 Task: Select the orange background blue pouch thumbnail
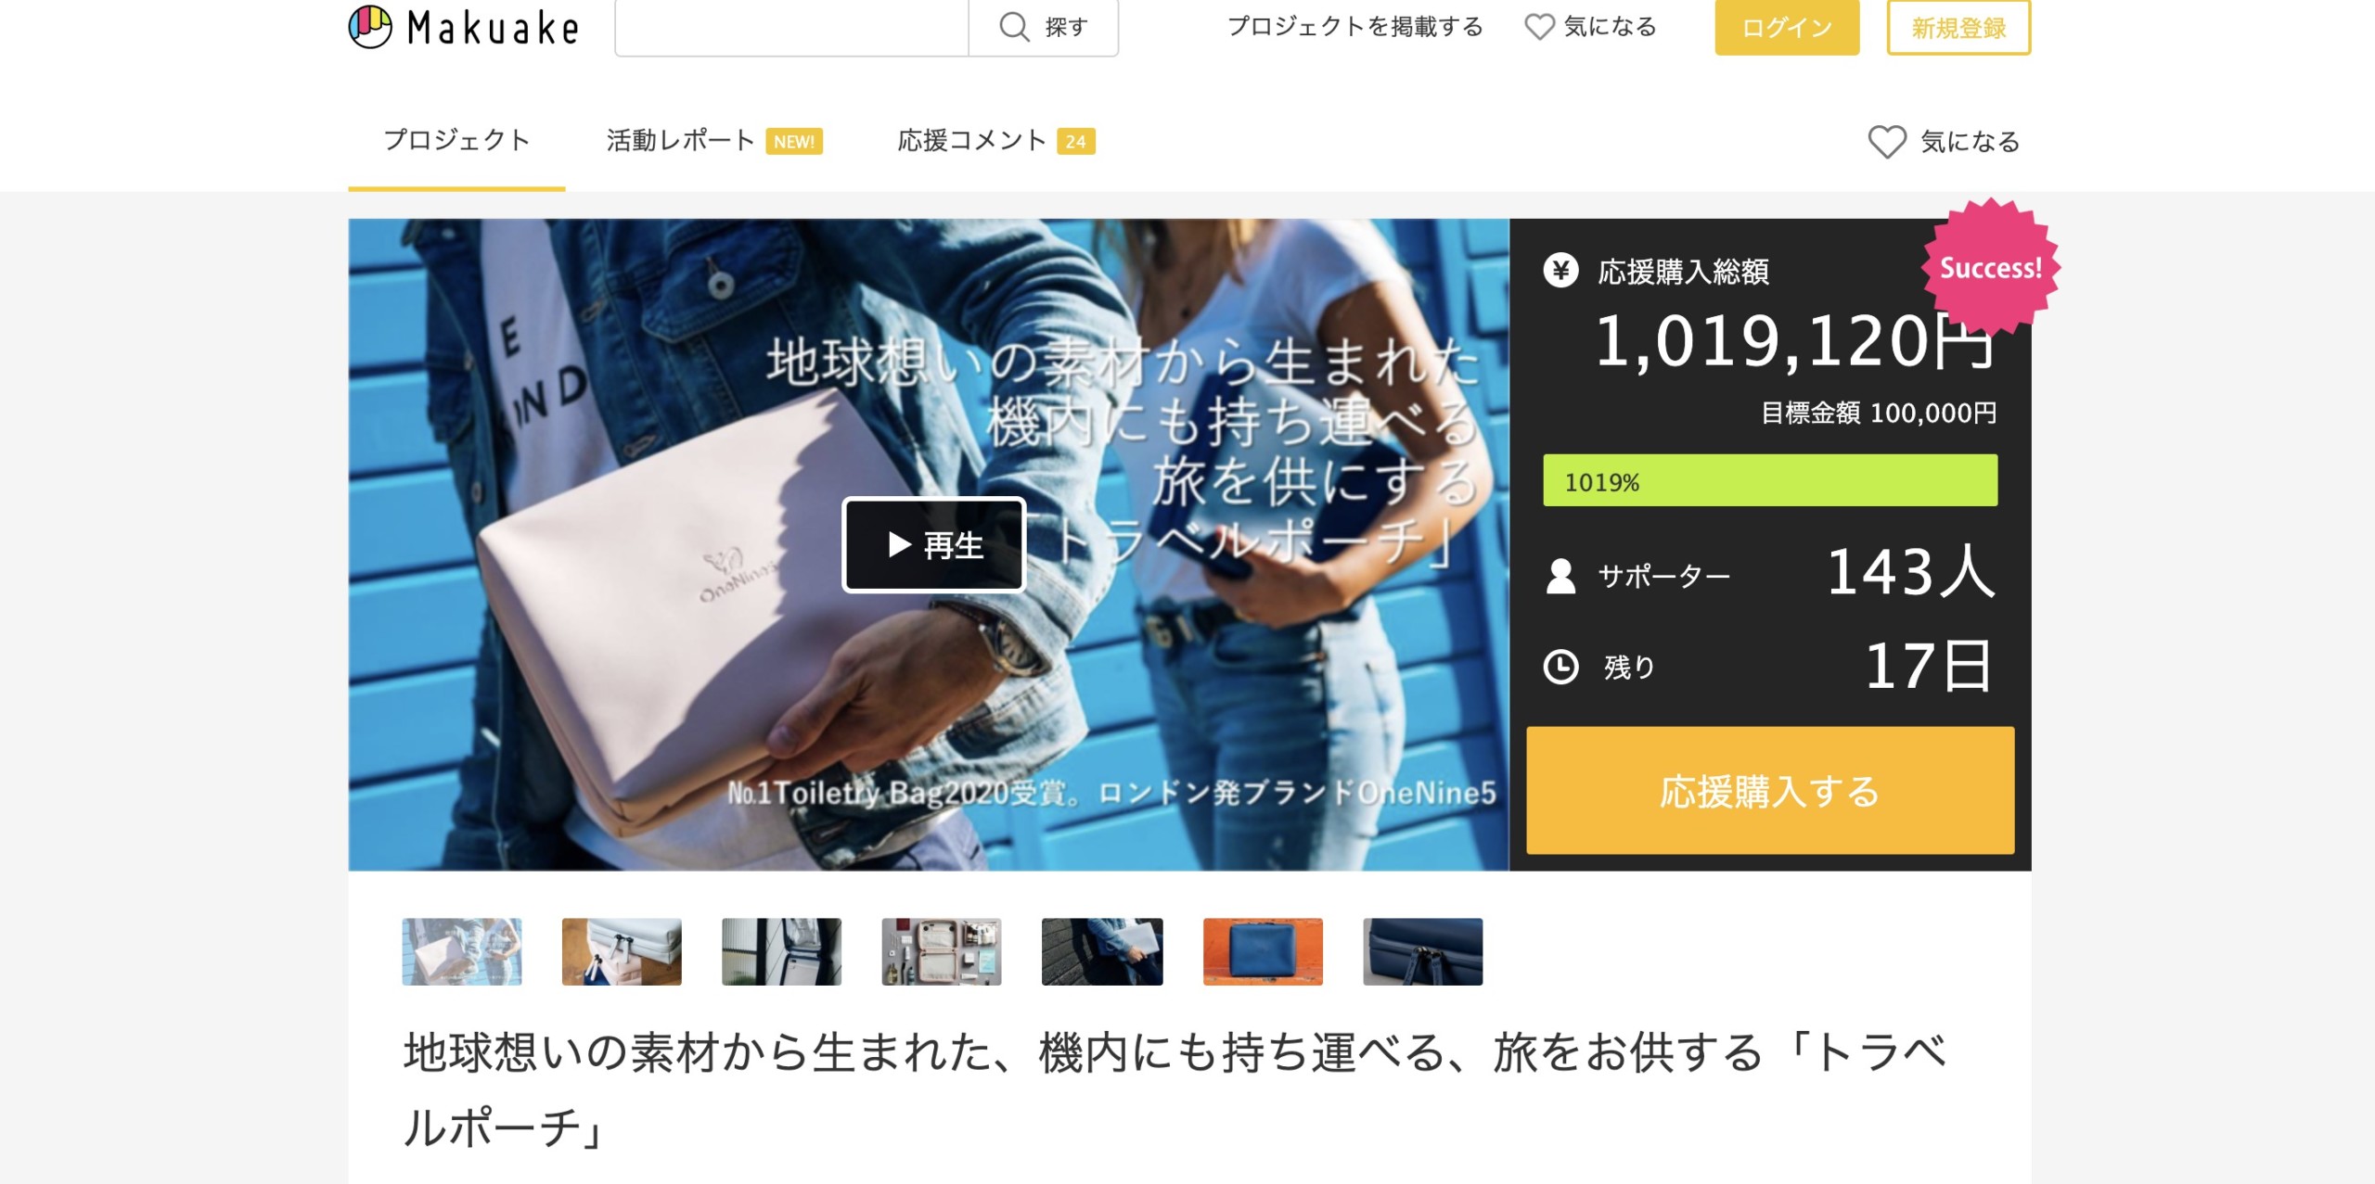point(1262,951)
